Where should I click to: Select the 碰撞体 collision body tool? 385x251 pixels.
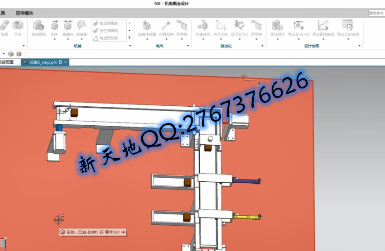point(68,26)
